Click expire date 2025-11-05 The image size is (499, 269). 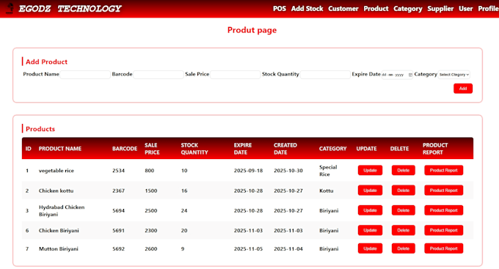[248, 249]
